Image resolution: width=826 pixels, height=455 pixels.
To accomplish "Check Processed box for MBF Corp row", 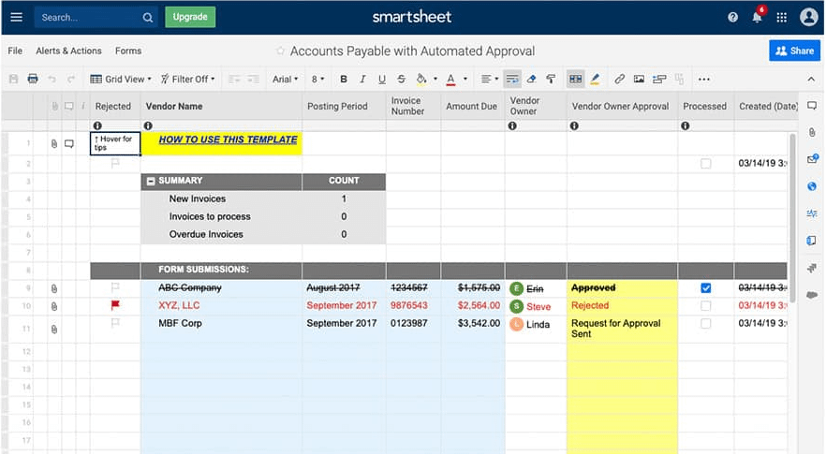I will click(706, 324).
